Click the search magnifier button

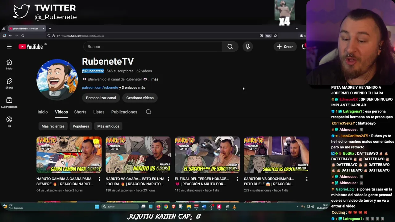click(x=230, y=47)
